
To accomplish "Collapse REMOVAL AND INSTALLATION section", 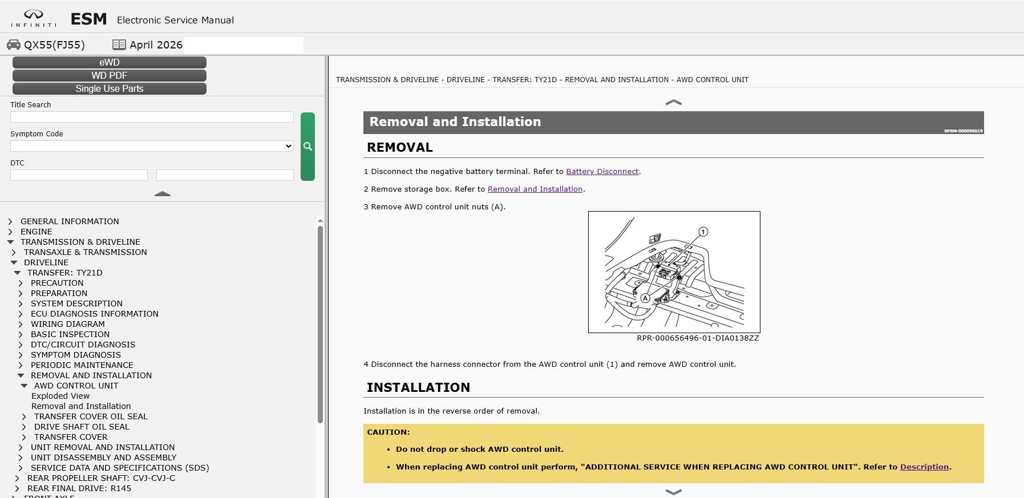I will [21, 375].
